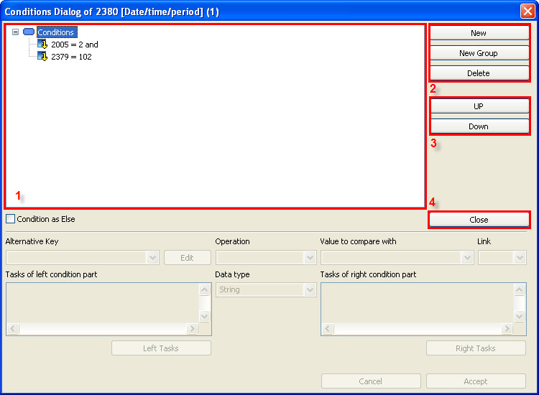Expand the Value to compare with dropdown
Viewport: 539px width, 395px height.
coord(468,258)
